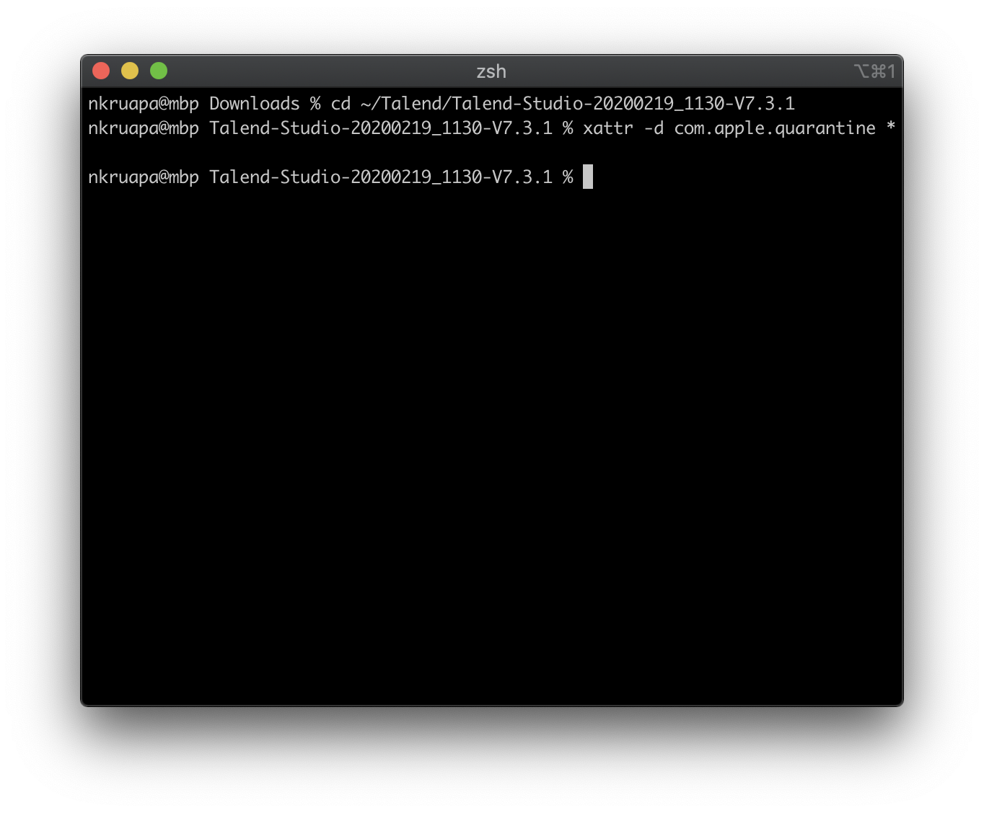Click the zsh window title
This screenshot has width=984, height=813.
tap(491, 71)
